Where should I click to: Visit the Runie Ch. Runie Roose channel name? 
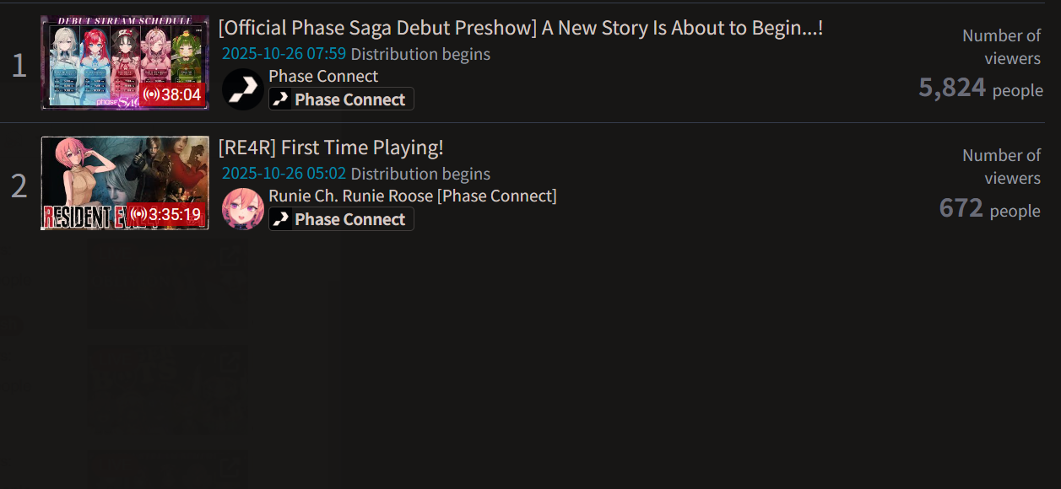coord(412,196)
